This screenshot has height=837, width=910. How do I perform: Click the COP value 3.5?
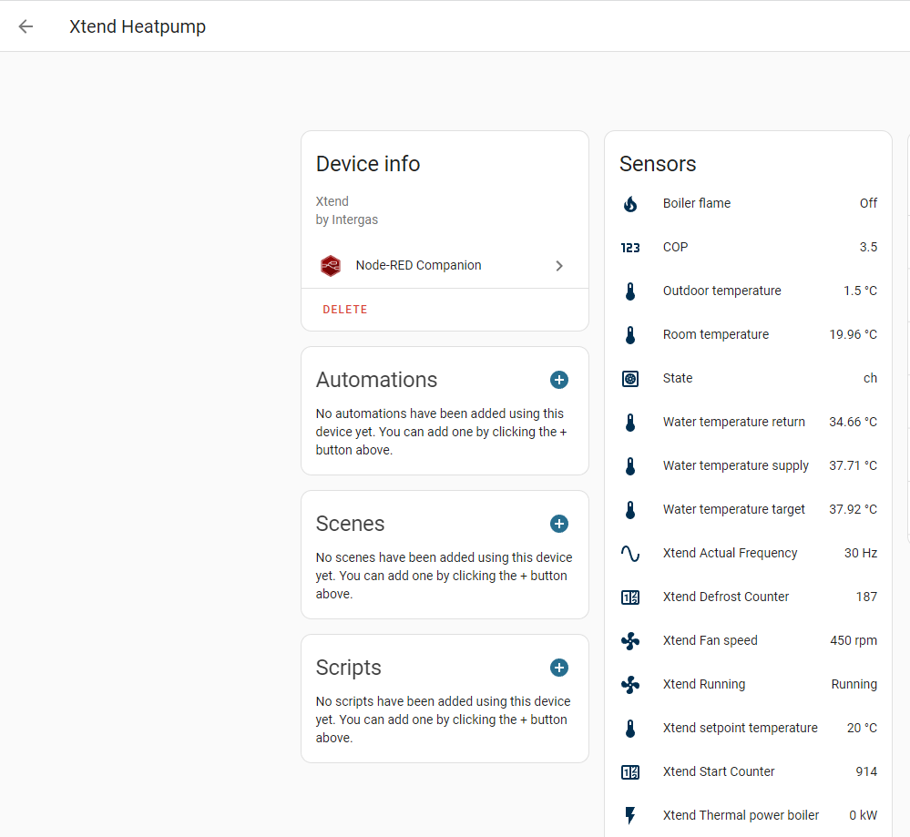point(868,247)
